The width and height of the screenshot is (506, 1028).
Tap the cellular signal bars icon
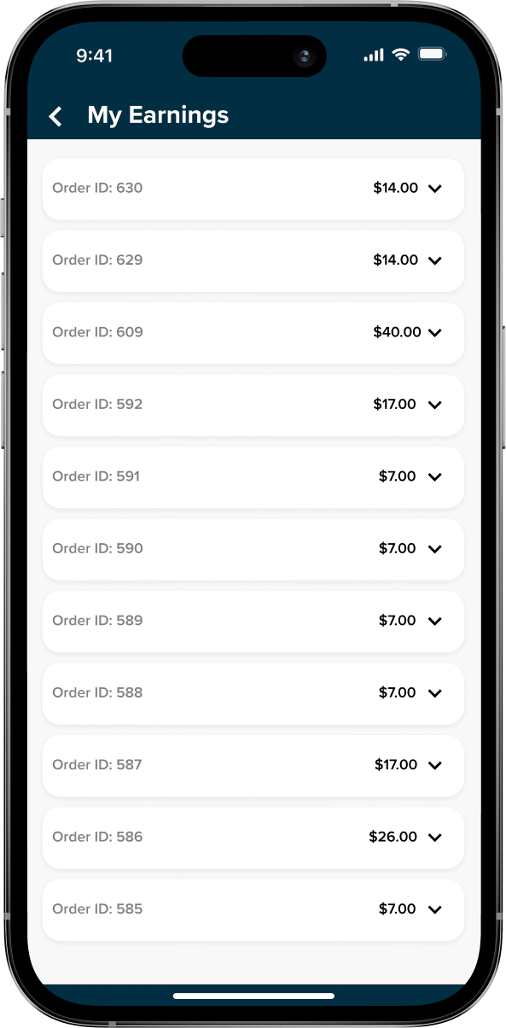tap(374, 55)
